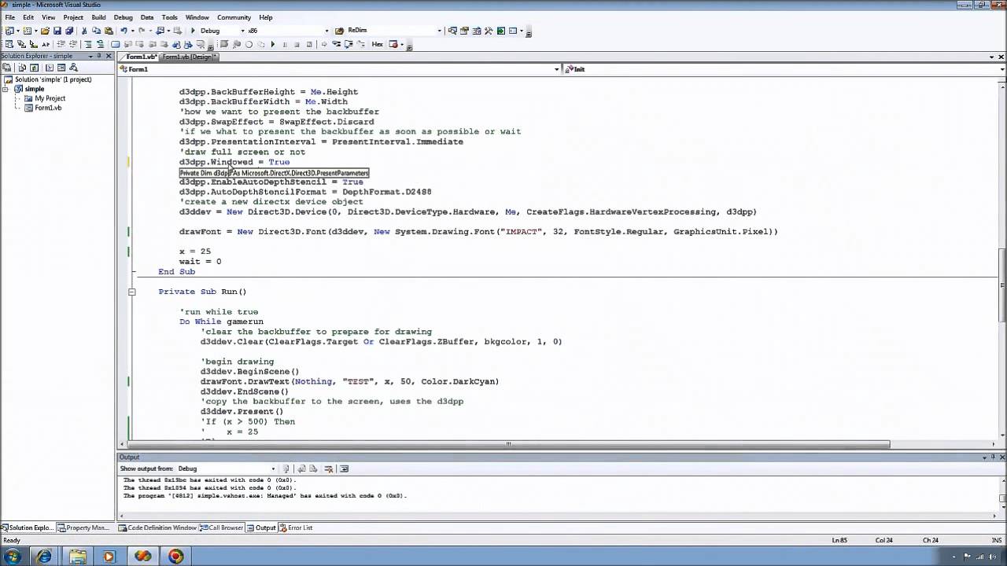Click the Add New Item toolbar icon
The image size is (1007, 566).
pyautogui.click(x=27, y=31)
